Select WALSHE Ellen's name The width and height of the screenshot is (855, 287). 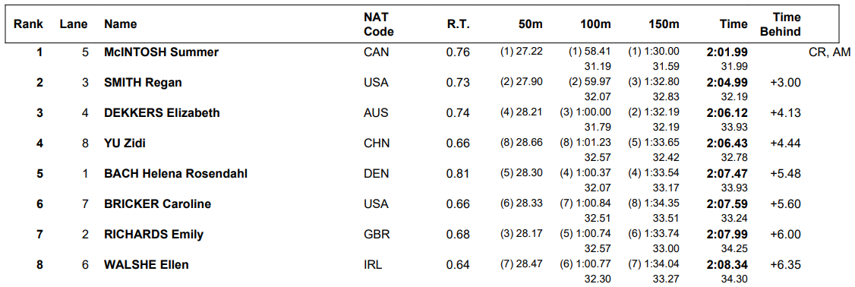(x=146, y=265)
